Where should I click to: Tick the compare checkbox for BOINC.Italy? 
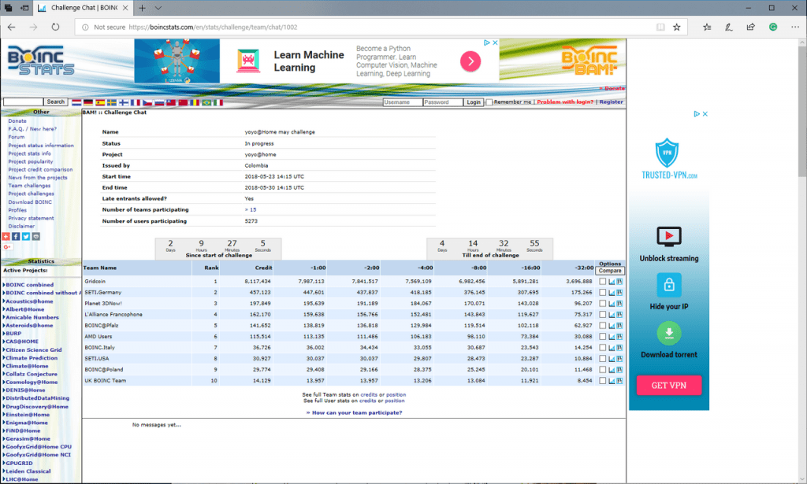tap(602, 347)
